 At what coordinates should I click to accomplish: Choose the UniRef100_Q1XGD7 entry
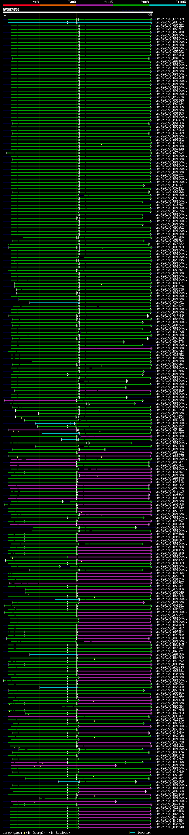[170, 143]
